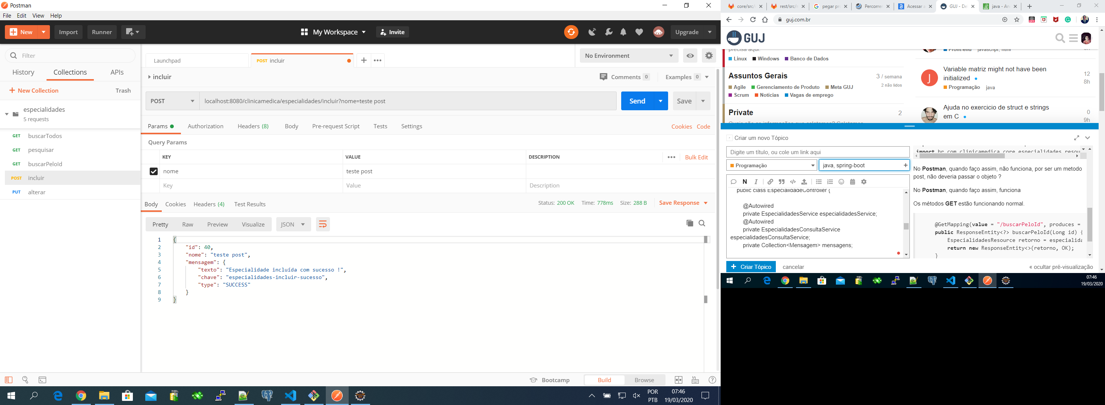The height and width of the screenshot is (405, 1105).
Task: Open GUJ site search magnifier icon
Action: pyautogui.click(x=1060, y=38)
